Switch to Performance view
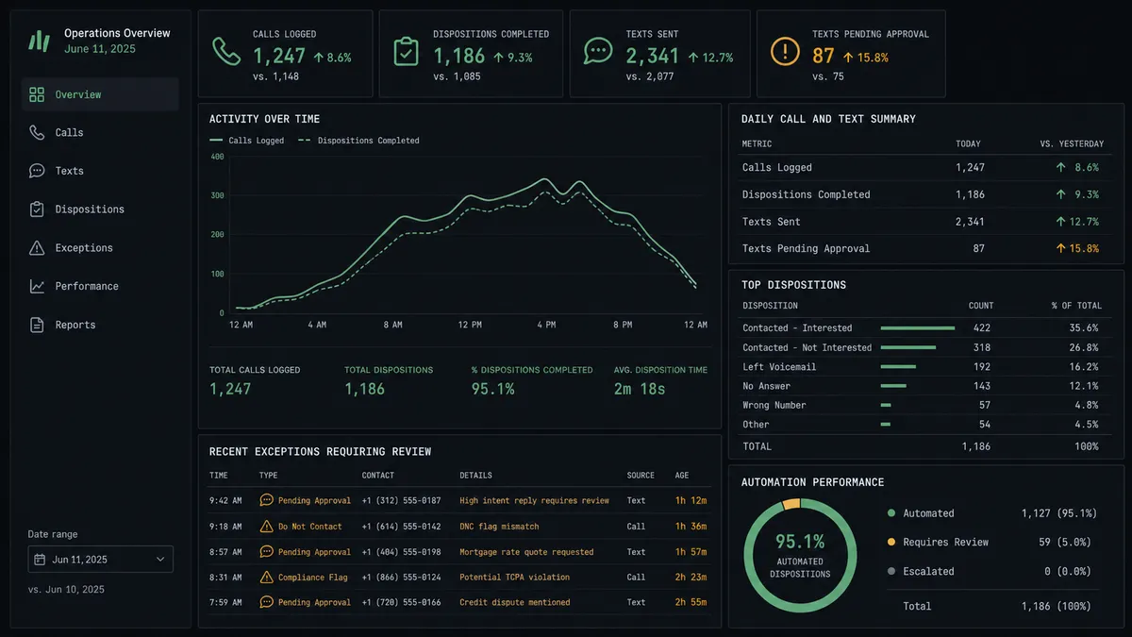1132x637 pixels. point(100,286)
